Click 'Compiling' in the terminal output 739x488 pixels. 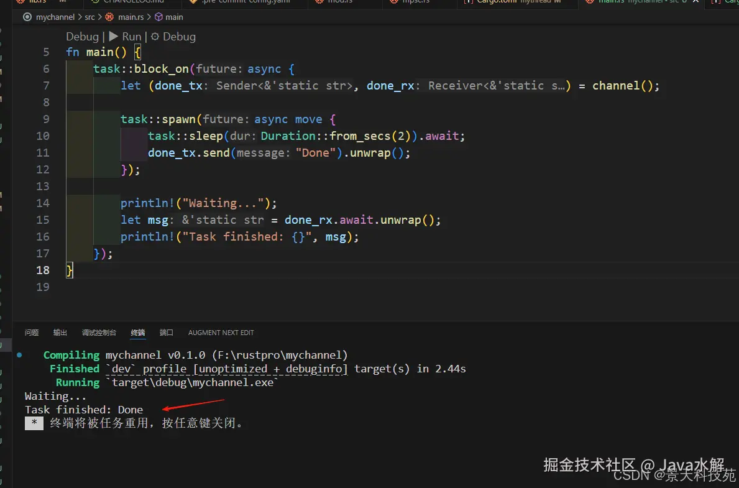71,355
